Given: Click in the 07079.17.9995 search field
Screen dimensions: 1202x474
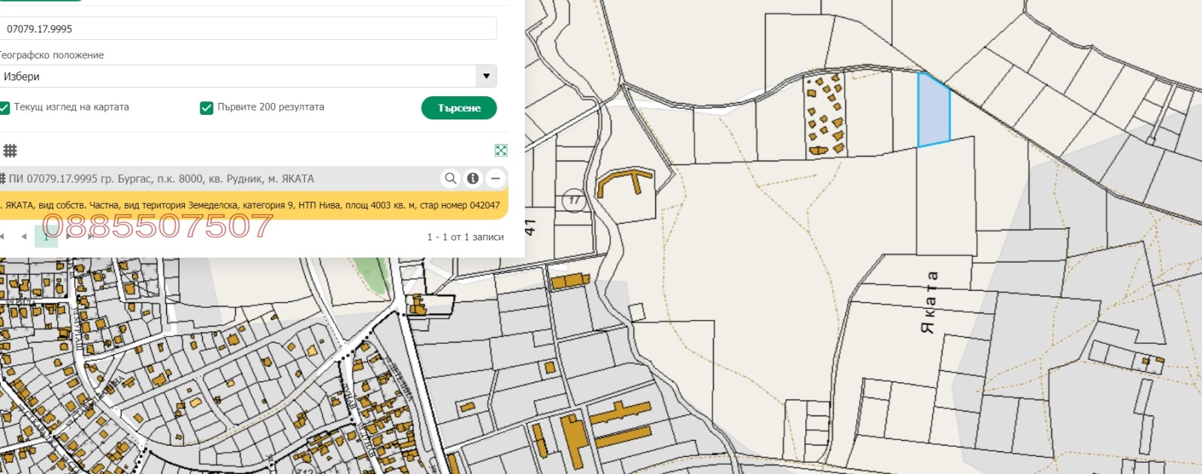Looking at the screenshot, I should tap(248, 29).
